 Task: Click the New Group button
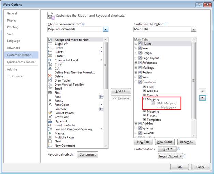click(x=165, y=142)
